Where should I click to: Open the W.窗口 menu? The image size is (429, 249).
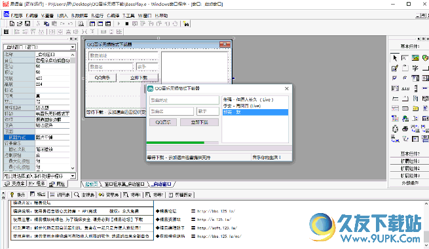pyautogui.click(x=145, y=16)
